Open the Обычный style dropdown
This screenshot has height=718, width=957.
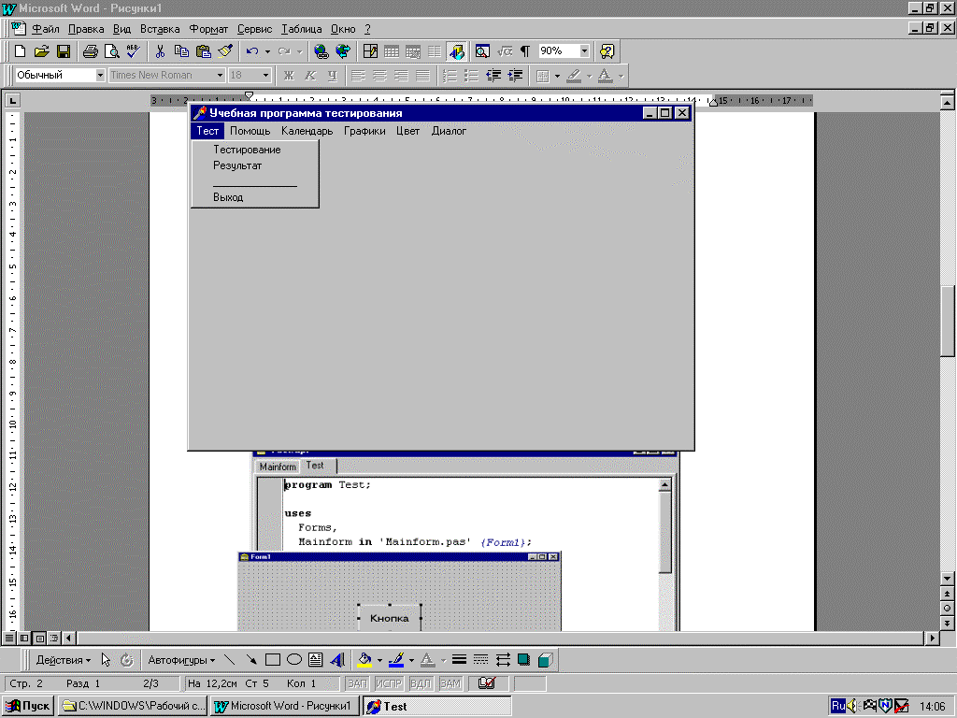coord(100,75)
